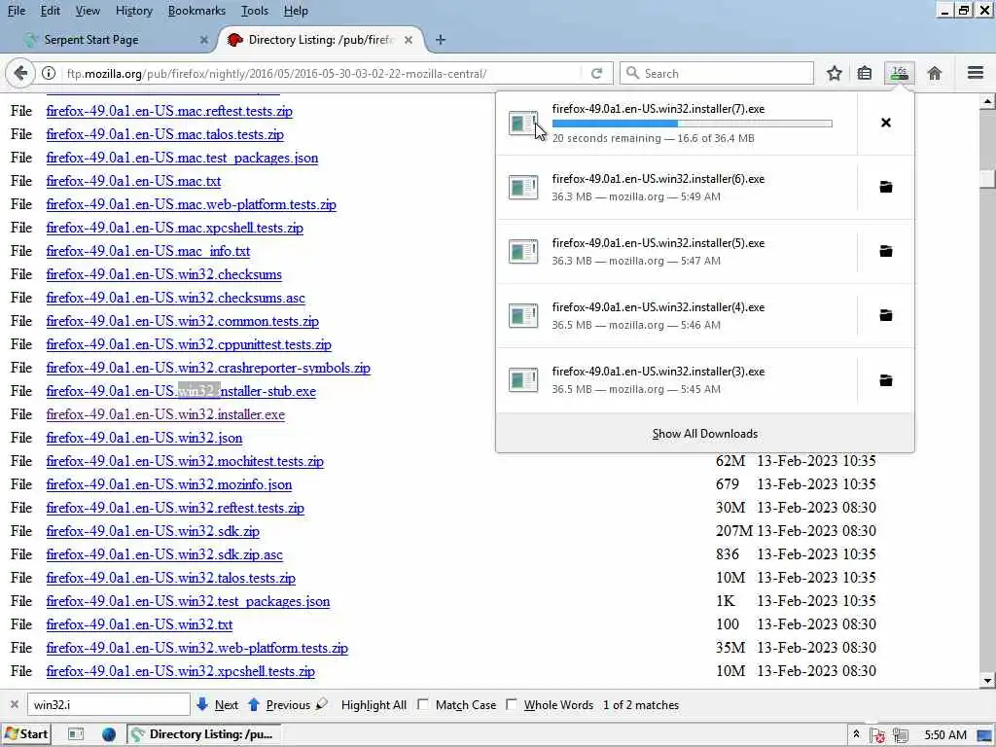Image resolution: width=996 pixels, height=747 pixels.
Task: Open the Edit menu
Action: [51, 11]
